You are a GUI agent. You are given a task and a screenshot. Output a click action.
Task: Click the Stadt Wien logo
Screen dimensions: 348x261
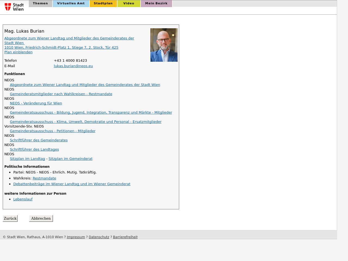coord(14,7)
